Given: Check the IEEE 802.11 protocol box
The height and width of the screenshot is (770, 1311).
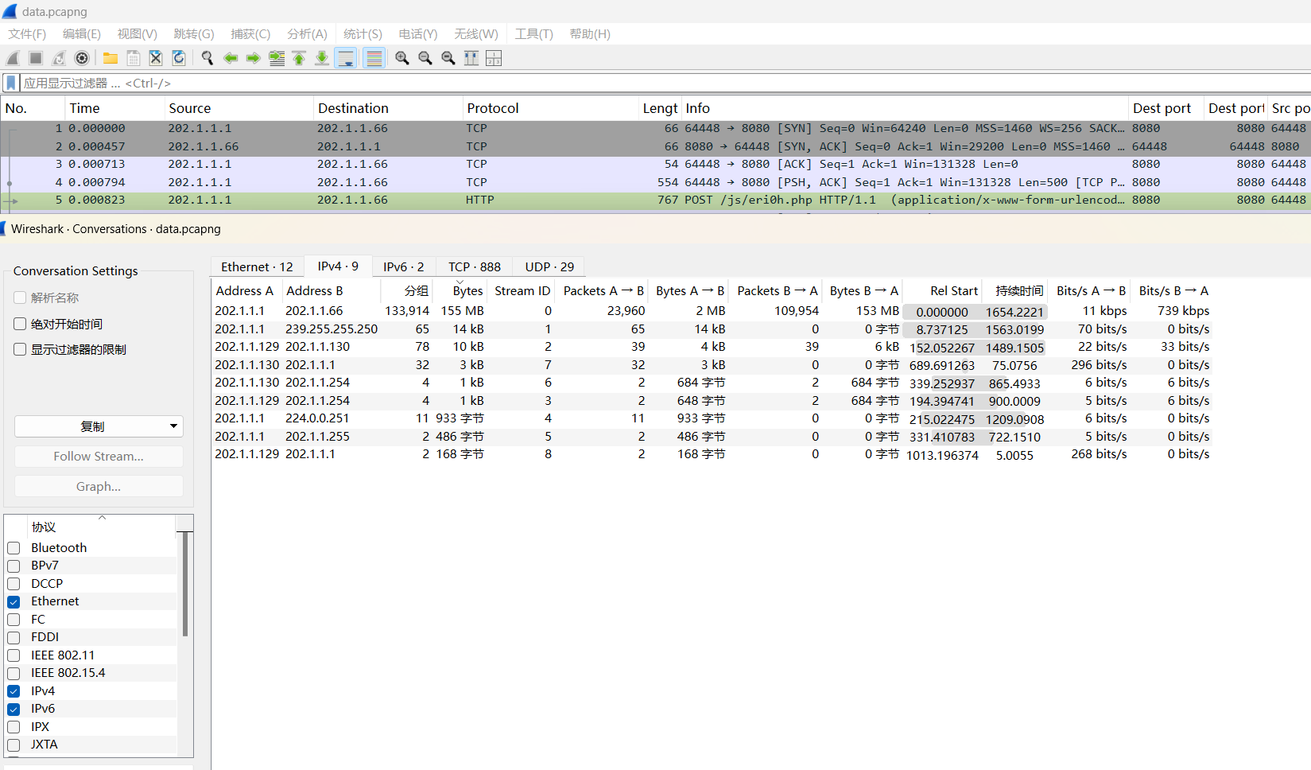Looking at the screenshot, I should (14, 655).
